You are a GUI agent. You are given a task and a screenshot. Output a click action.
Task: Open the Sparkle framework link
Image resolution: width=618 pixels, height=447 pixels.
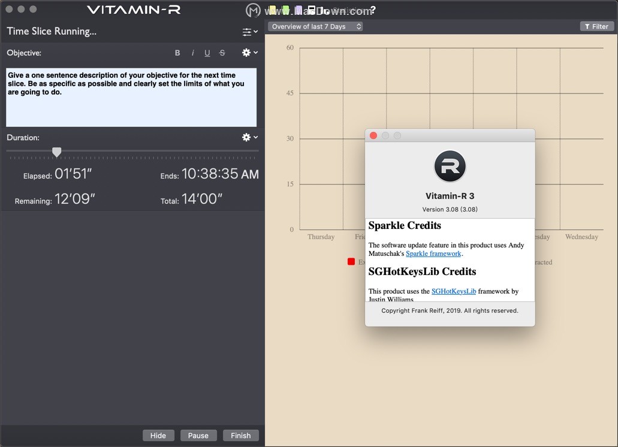[433, 253]
